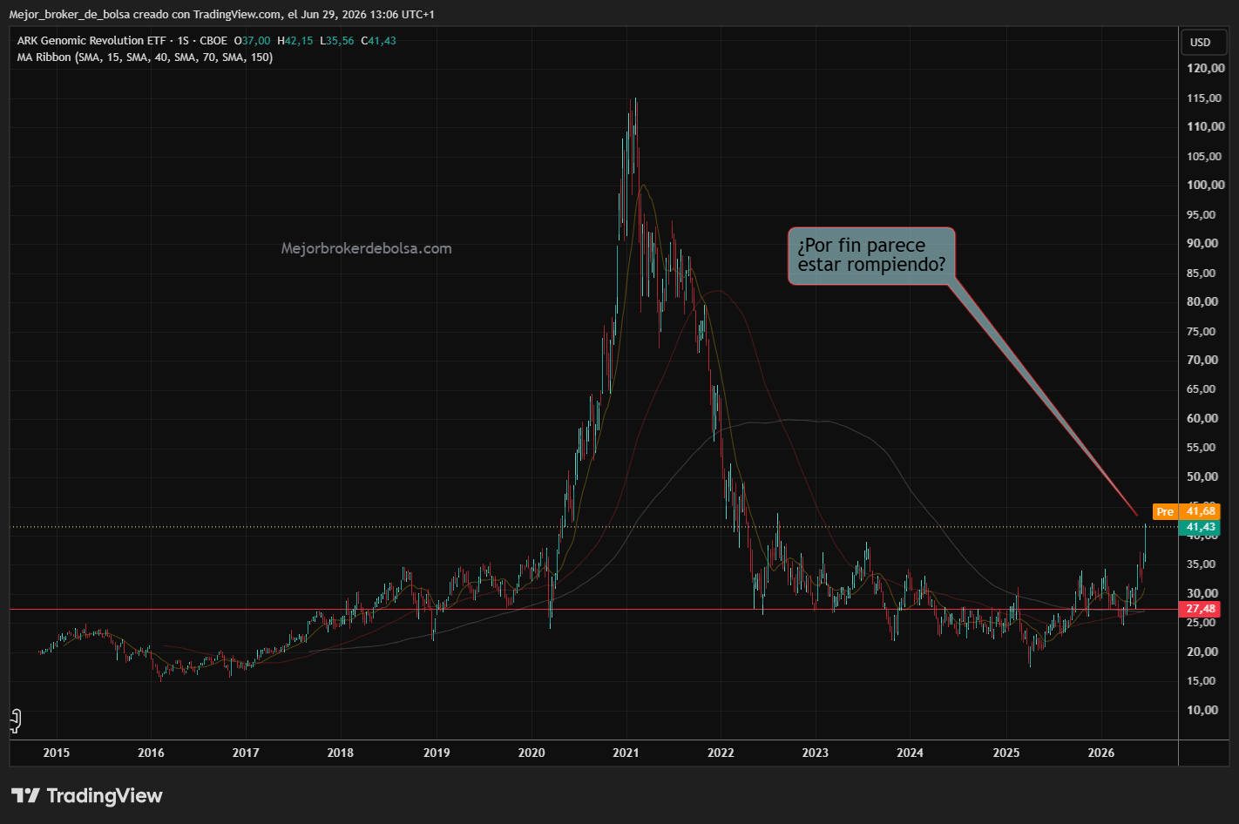
Task: Click the 2019 label on the time axis
Action: (x=437, y=753)
